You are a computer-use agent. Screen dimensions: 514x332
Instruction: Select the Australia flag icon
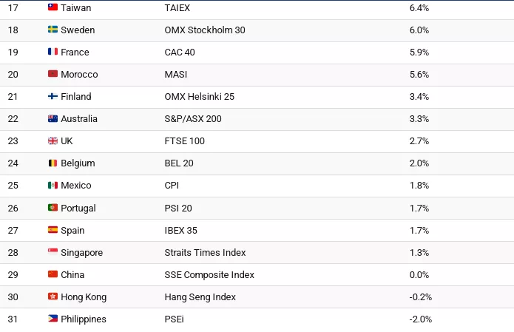(x=53, y=118)
